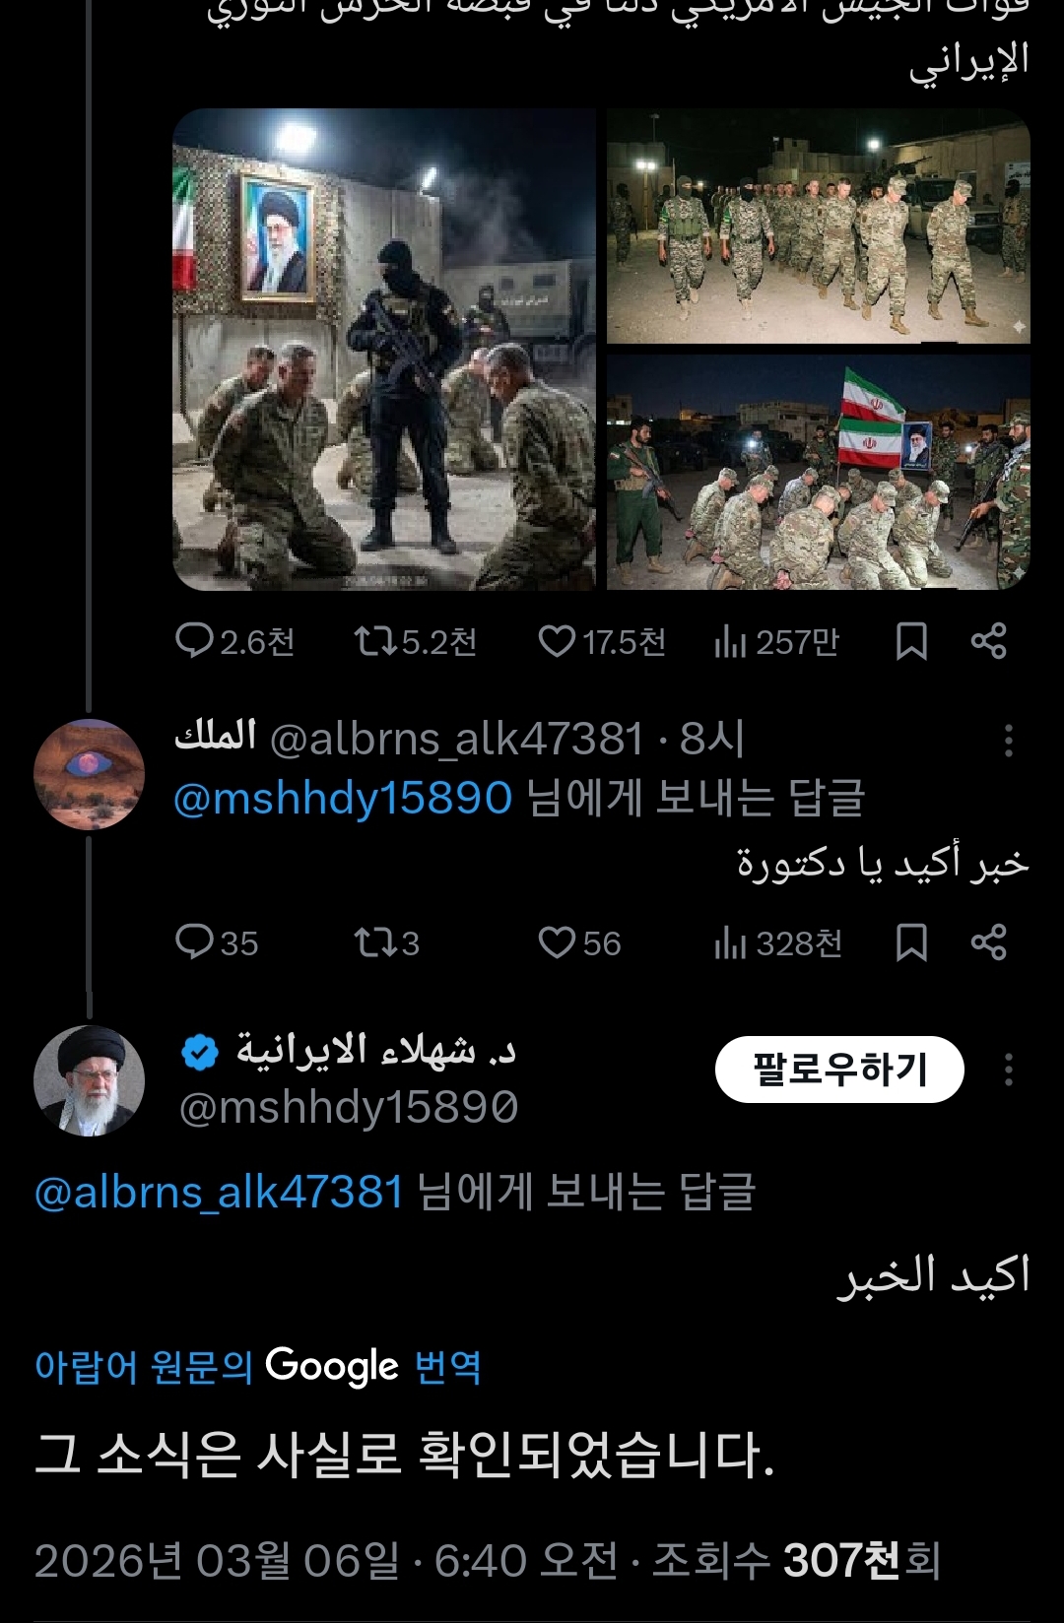Open the Google translation source link
This screenshot has width=1064, height=1623.
pyautogui.click(x=258, y=1366)
